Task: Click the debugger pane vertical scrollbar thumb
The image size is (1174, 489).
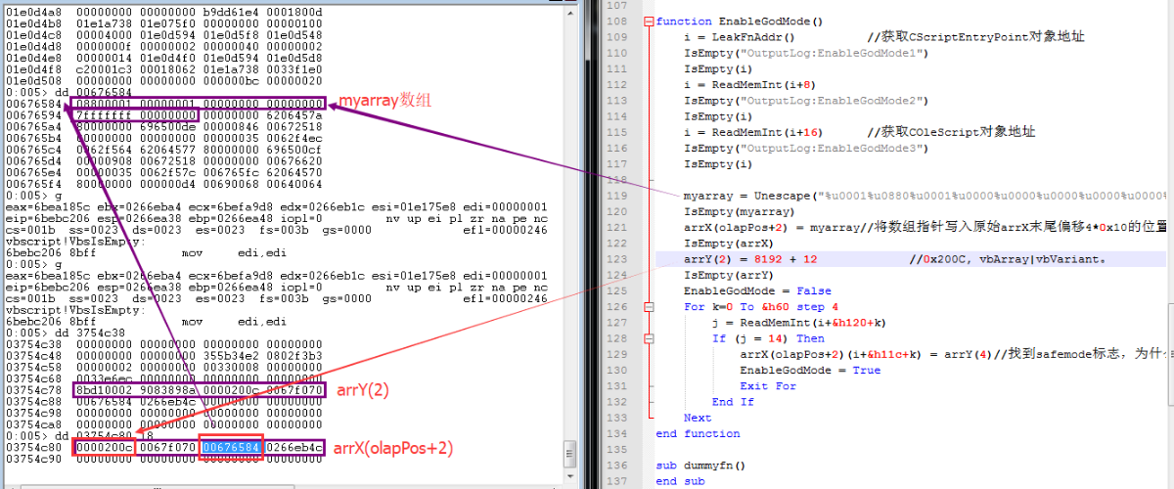Action: click(569, 453)
